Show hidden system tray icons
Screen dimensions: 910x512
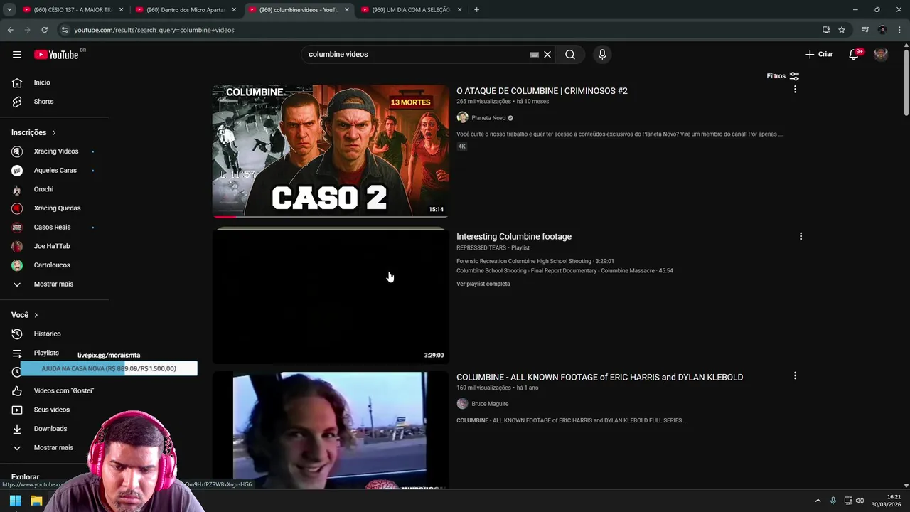coord(818,501)
